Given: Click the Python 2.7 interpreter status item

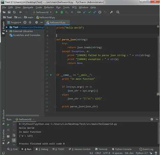Looking at the screenshot, I should point(141,153).
